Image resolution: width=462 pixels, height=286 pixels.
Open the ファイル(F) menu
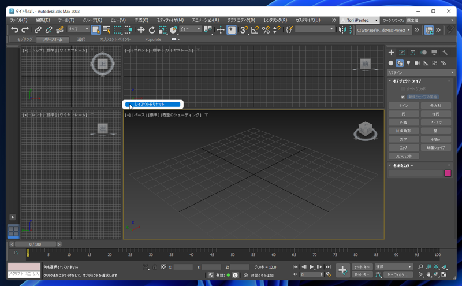point(18,20)
